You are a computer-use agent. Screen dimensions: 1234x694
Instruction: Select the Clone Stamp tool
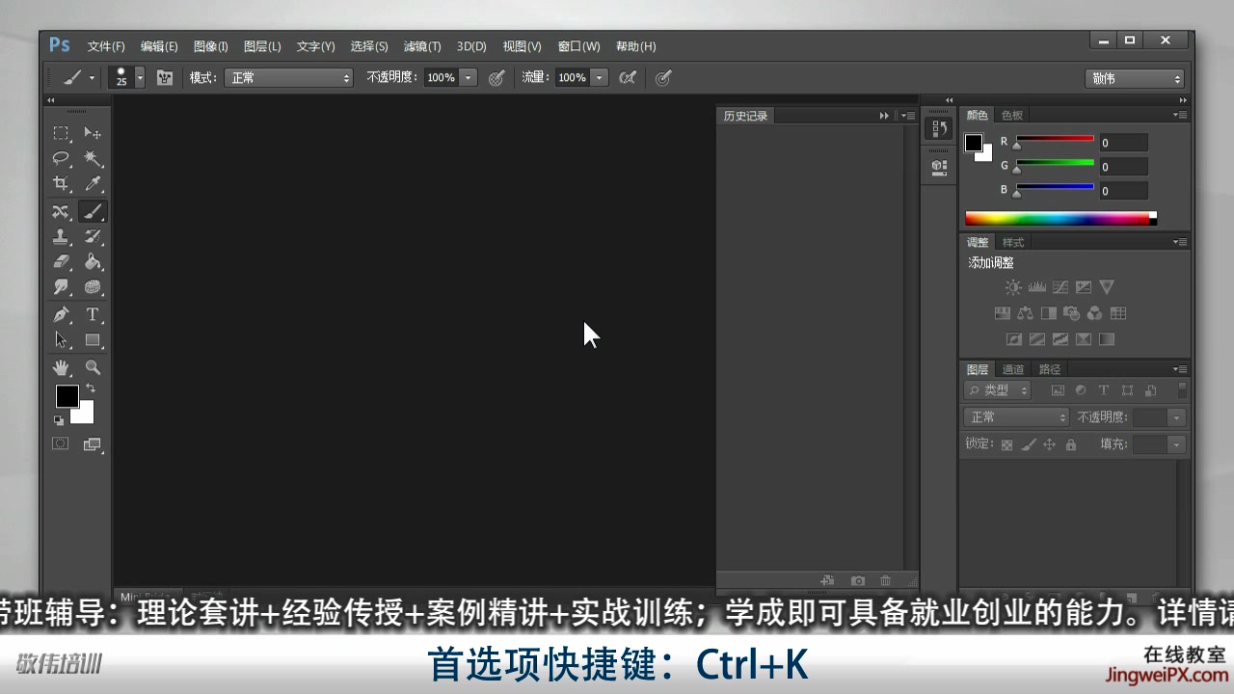click(61, 236)
